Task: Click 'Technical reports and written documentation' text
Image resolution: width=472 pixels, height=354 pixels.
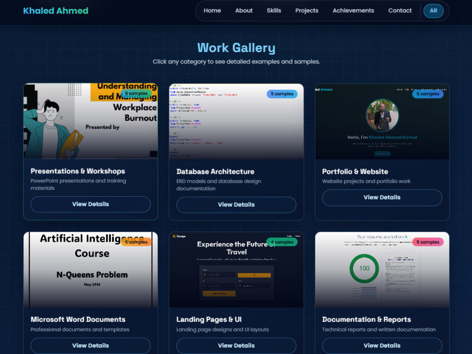Action: pos(379,329)
